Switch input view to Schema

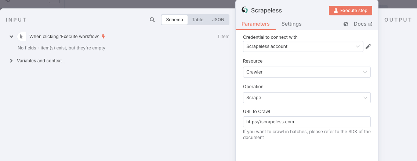(174, 20)
